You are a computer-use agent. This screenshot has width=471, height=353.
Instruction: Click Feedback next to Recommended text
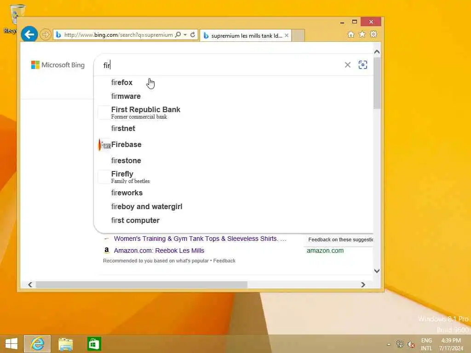point(224,261)
